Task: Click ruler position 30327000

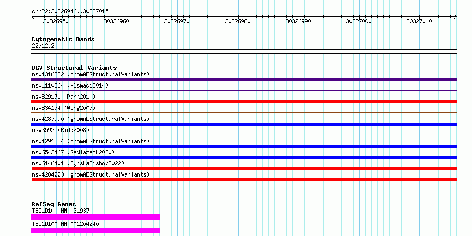Action: pyautogui.click(x=359, y=21)
